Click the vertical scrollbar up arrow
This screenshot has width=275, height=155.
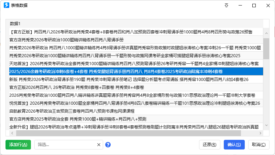[266, 33]
